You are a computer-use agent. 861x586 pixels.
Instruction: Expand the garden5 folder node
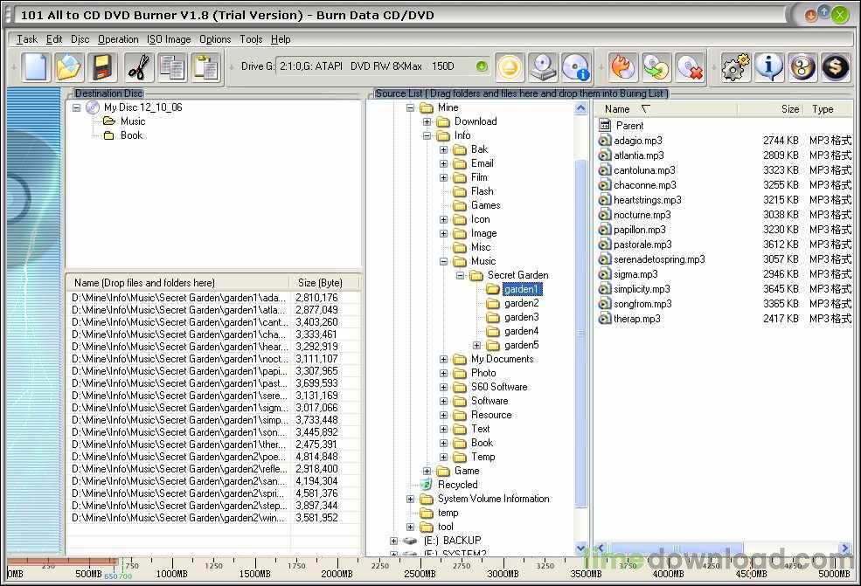[476, 345]
